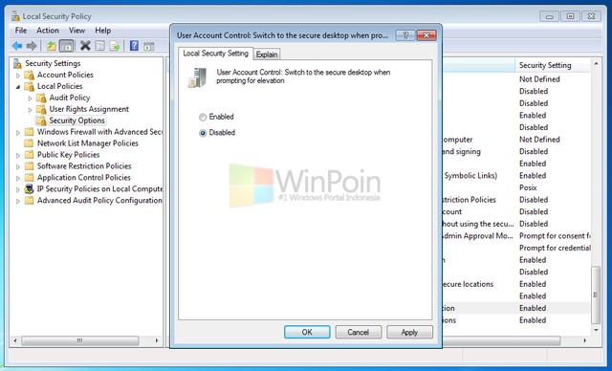The height and width of the screenshot is (371, 612).
Task: Click the dialog's title bar help (?) button
Action: [405, 35]
